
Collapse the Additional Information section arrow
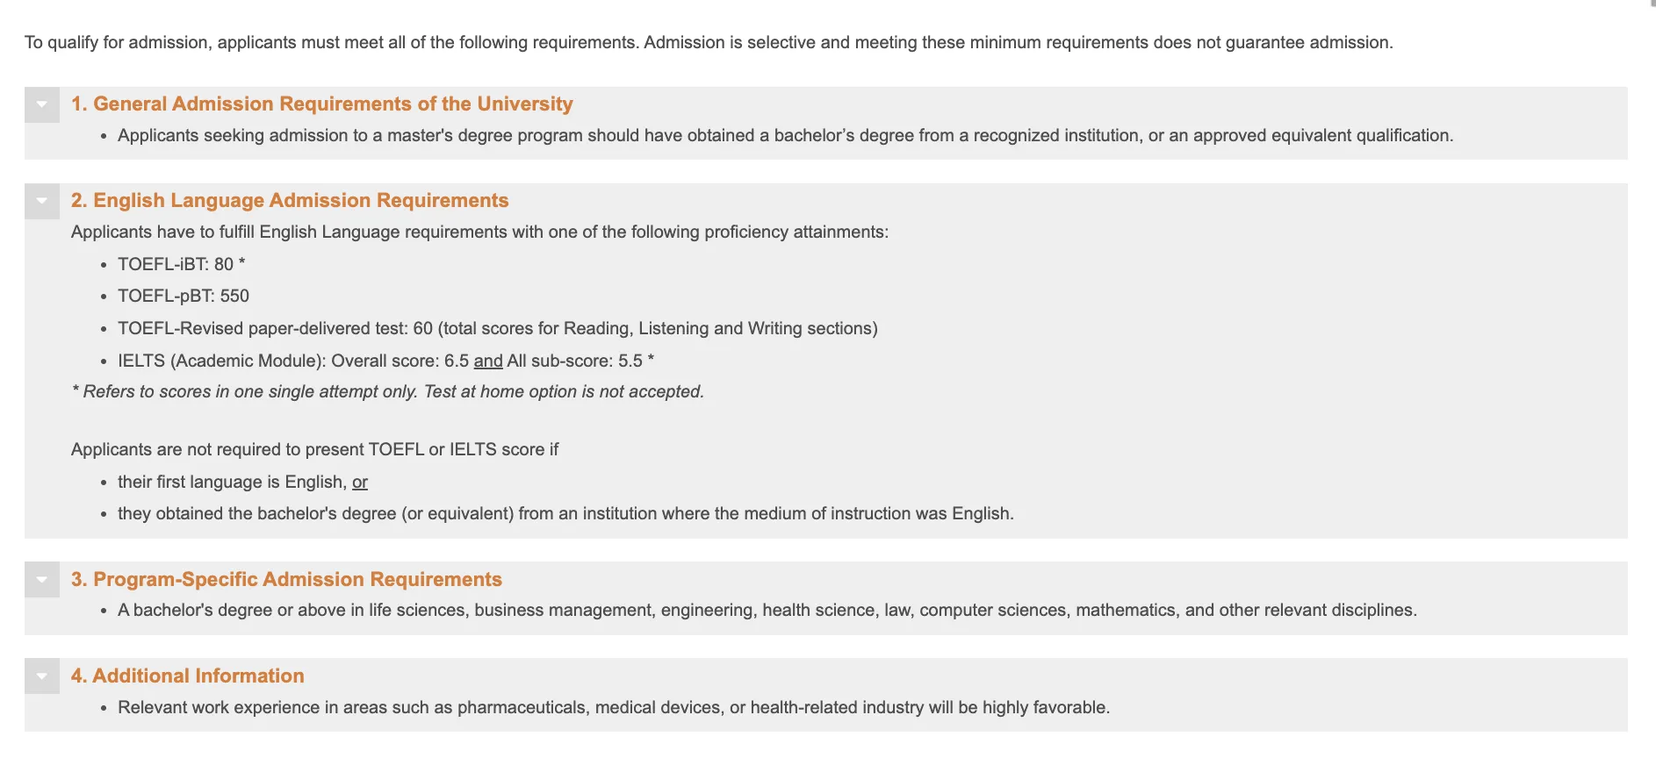click(41, 676)
